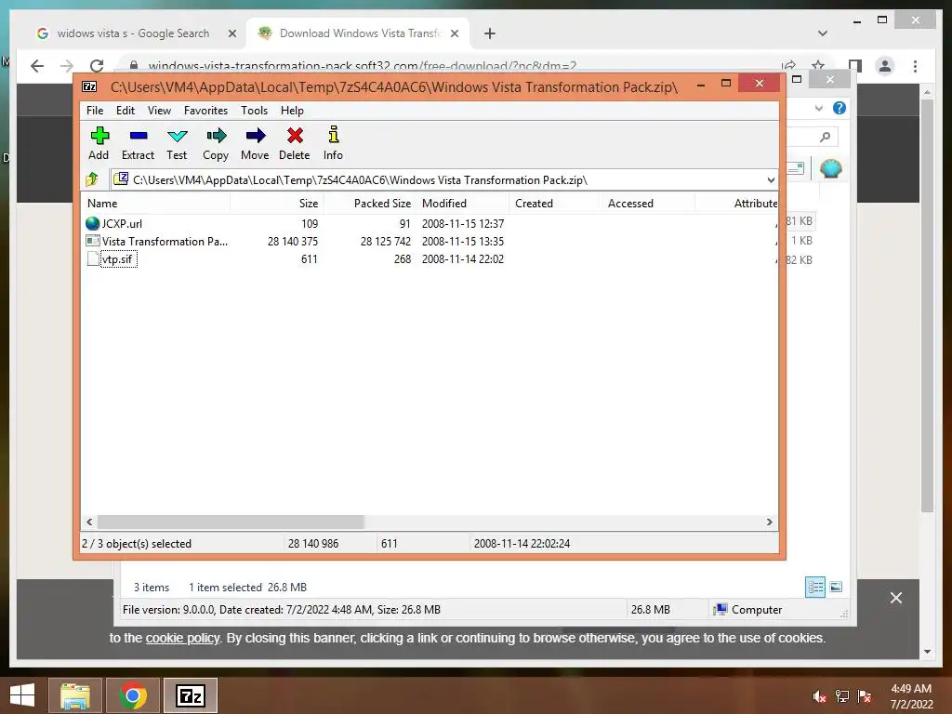Click the red Delete icon
Viewport: 952px width, 714px height.
(x=295, y=136)
